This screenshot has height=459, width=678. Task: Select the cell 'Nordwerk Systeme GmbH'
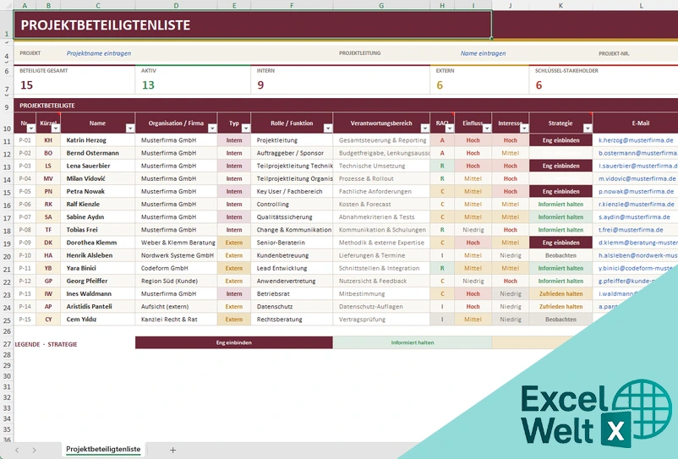pyautogui.click(x=177, y=255)
